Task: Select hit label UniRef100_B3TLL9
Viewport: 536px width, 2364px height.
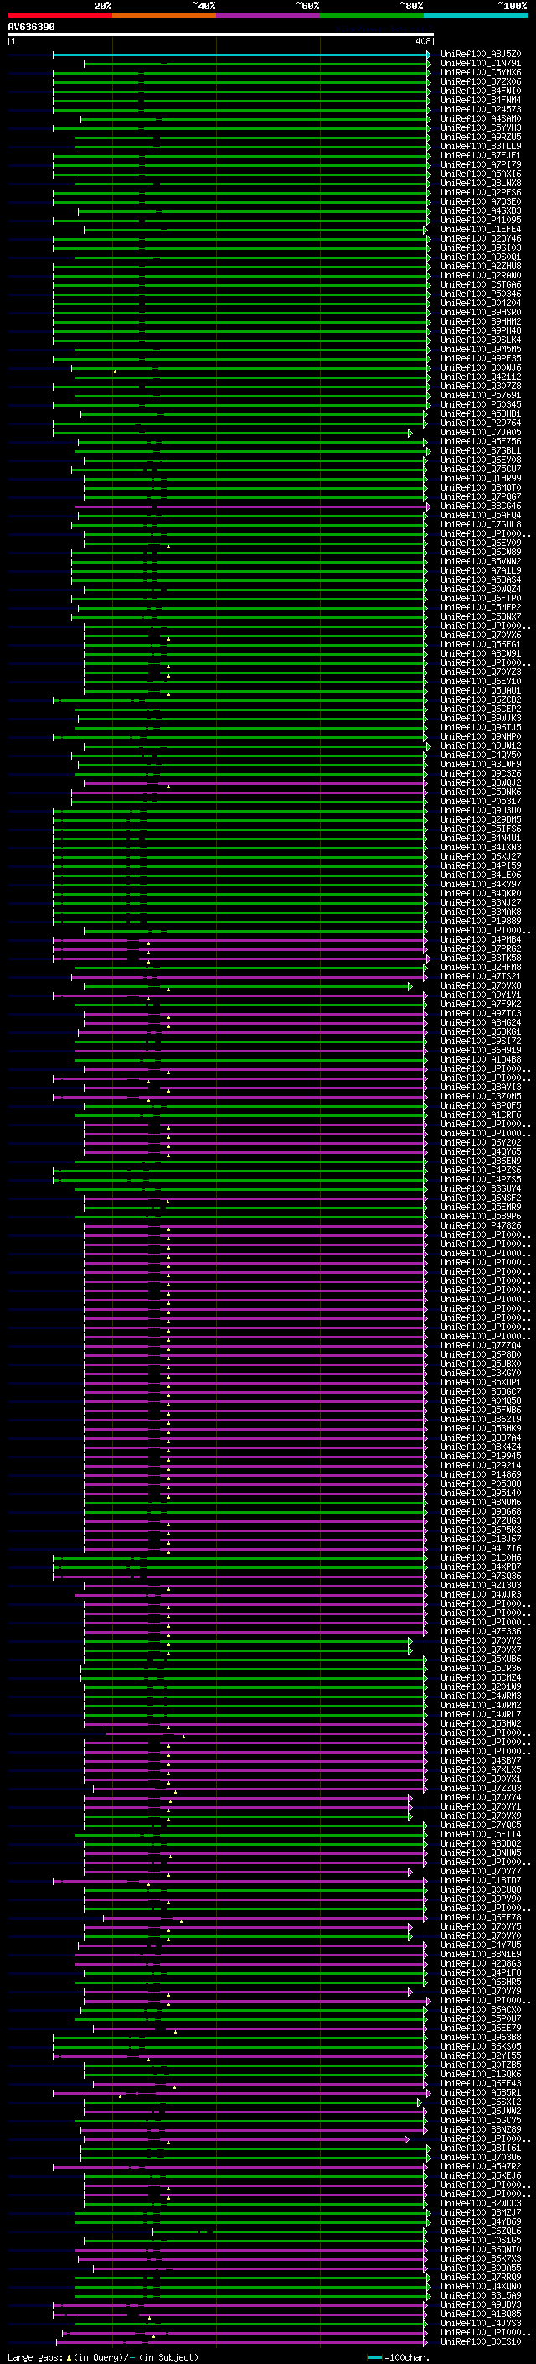Action: click(481, 146)
